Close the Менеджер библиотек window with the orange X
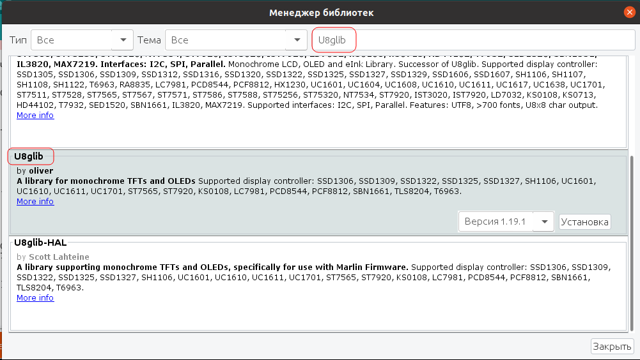640x360 pixels. pyautogui.click(x=629, y=12)
